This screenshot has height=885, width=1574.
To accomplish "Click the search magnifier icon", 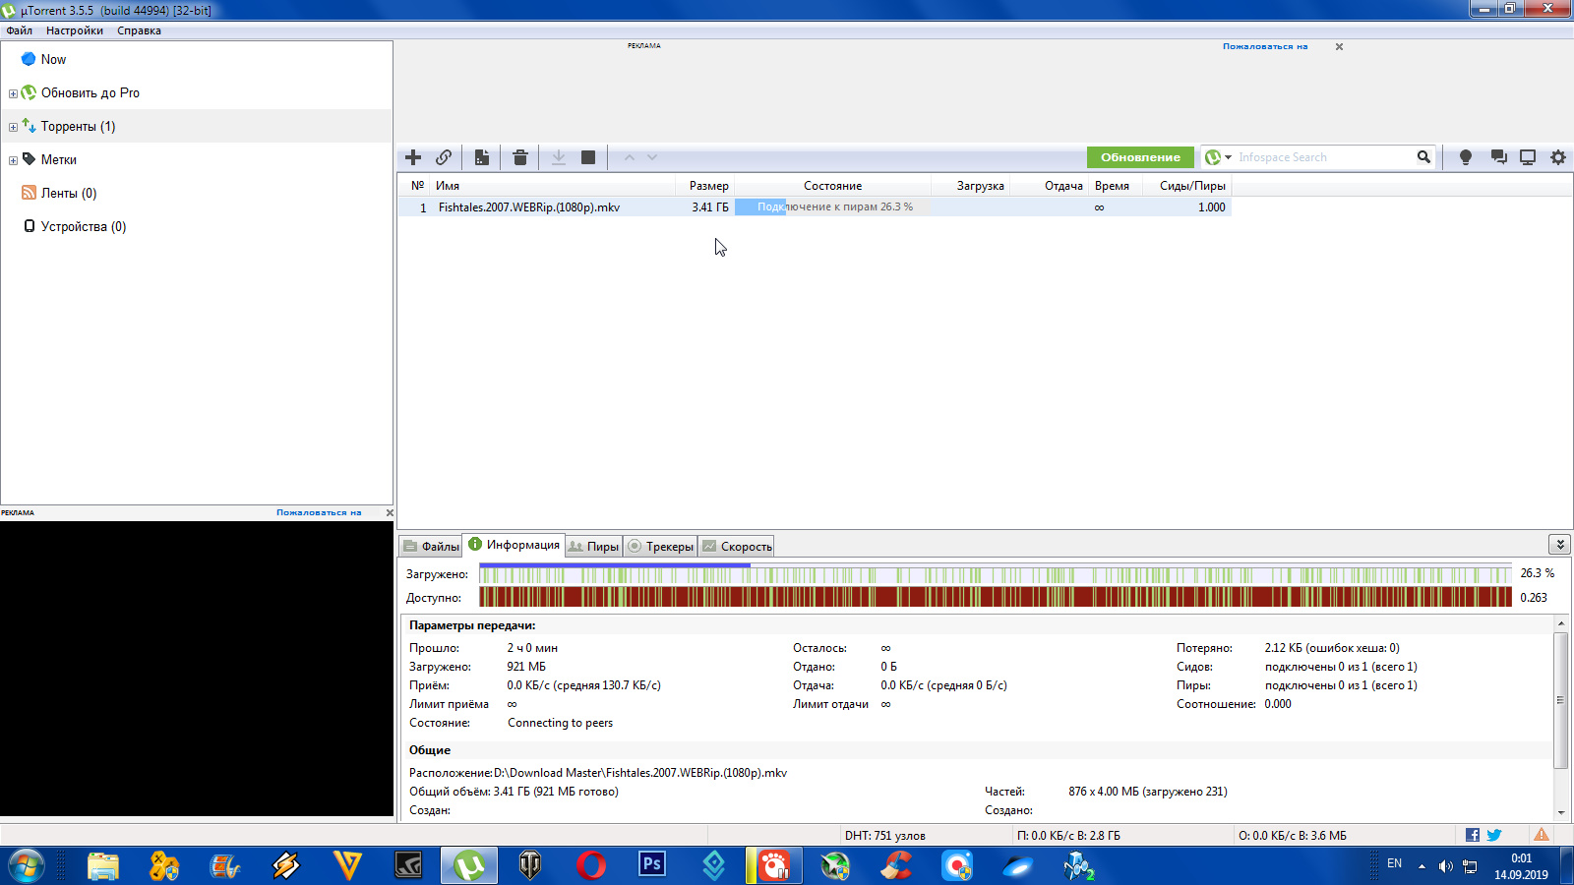I will 1423,157.
